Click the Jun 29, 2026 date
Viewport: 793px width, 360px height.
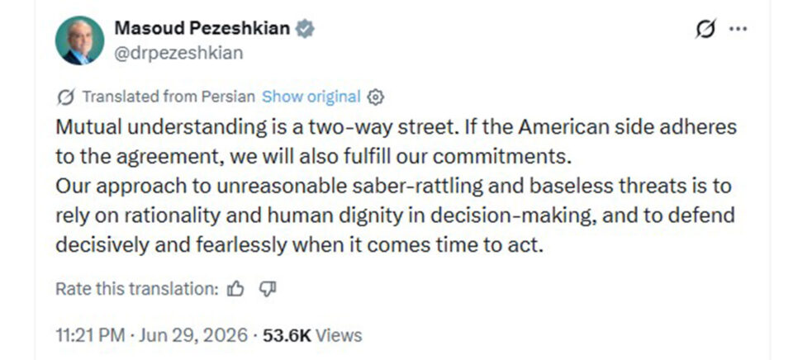click(x=193, y=335)
